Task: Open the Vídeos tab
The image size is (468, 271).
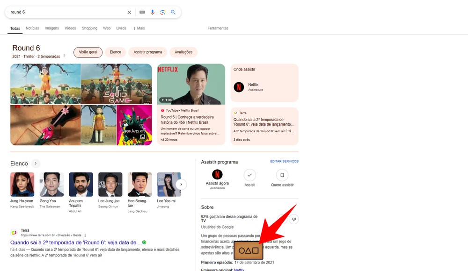Action: (70, 28)
